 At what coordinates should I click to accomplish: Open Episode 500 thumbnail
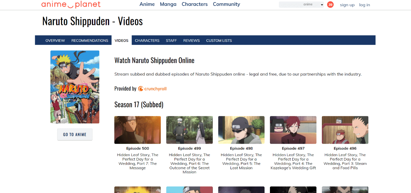click(137, 130)
